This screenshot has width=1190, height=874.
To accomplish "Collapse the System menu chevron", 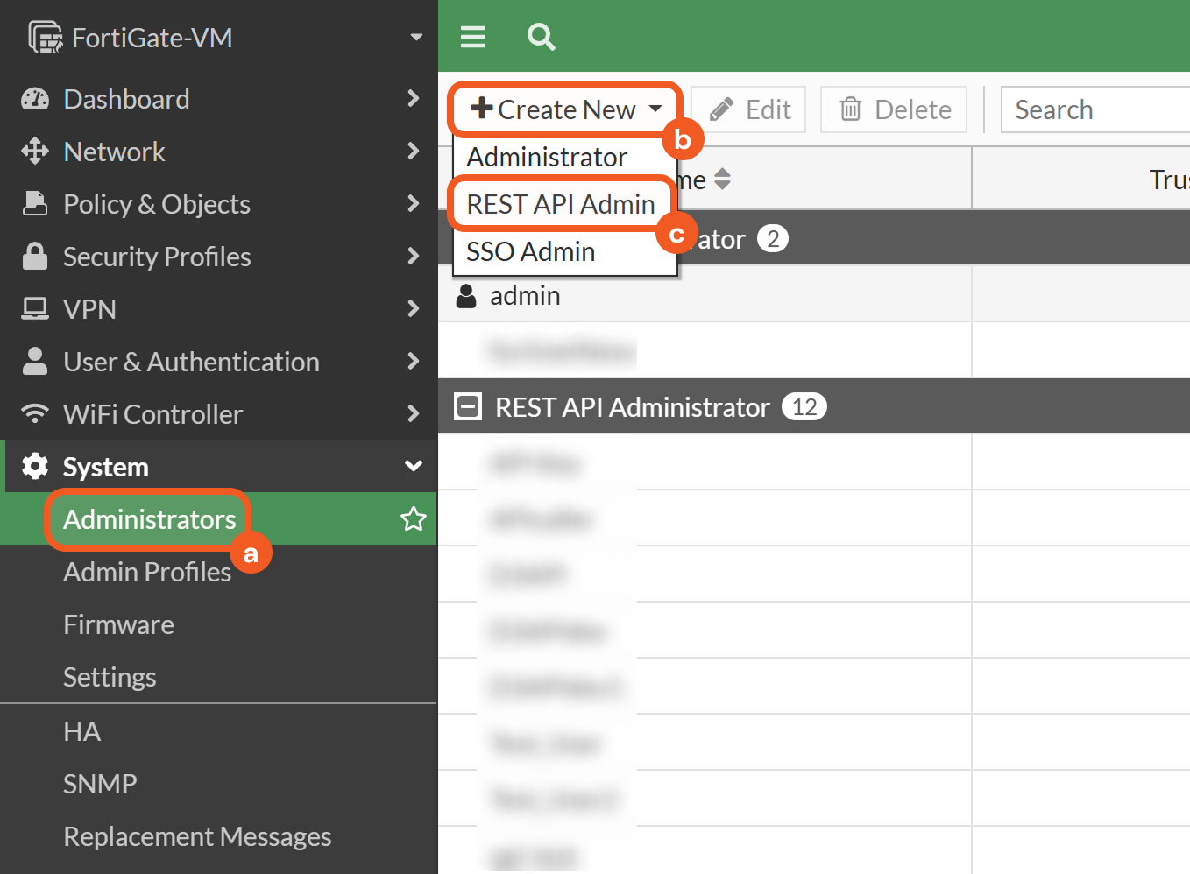I will [414, 466].
